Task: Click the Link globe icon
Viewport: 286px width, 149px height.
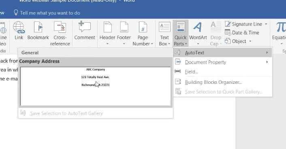Action: 19,28
